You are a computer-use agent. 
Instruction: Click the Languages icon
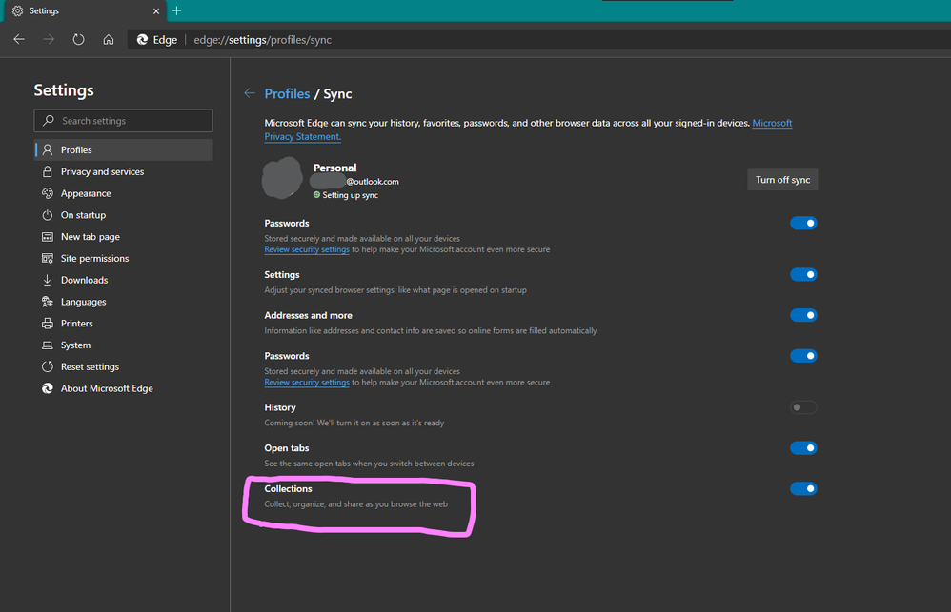pos(48,302)
